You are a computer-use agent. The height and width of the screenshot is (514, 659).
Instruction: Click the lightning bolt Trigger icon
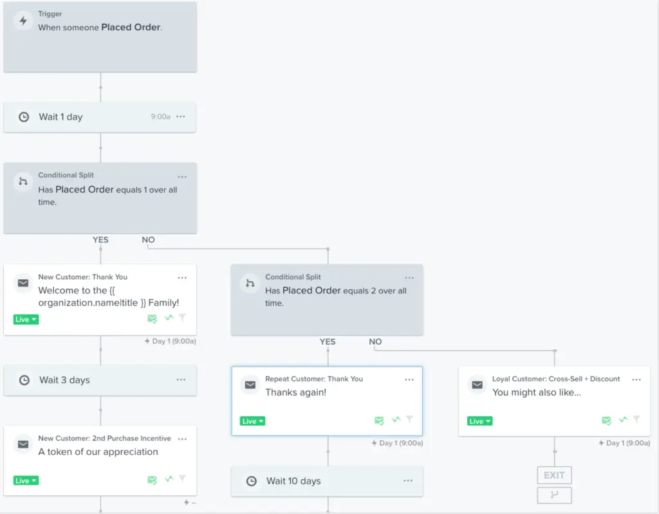pyautogui.click(x=23, y=21)
